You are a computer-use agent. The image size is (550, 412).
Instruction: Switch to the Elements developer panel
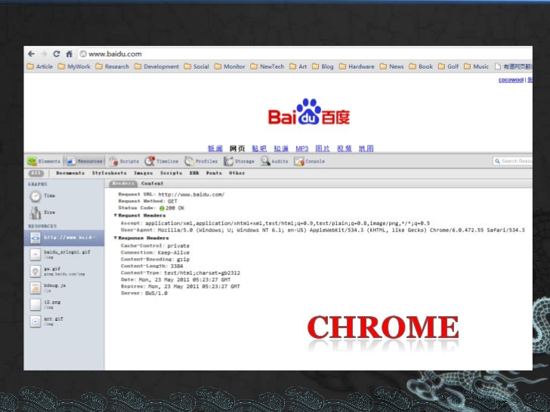[44, 161]
